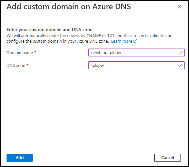Click the Add custom domain on Azure DNS title
The width and height of the screenshot is (189, 167).
pyautogui.click(x=69, y=7)
